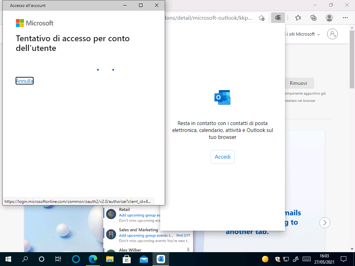Open the Collections icon in Edge toolbar
The width and height of the screenshot is (355, 266).
point(313,18)
